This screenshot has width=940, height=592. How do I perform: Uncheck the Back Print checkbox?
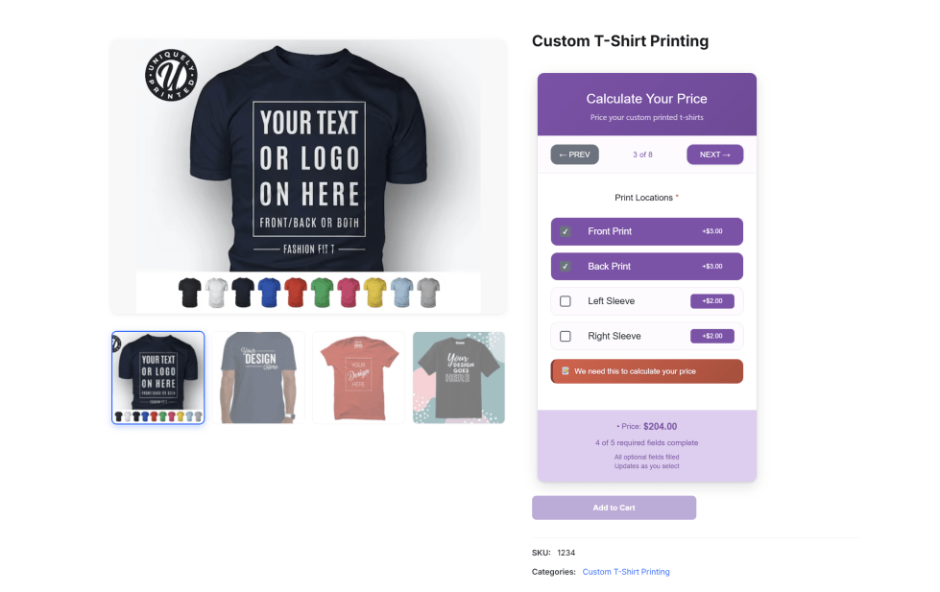[x=566, y=267]
